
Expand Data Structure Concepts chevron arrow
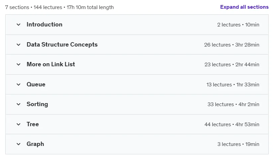pyautogui.click(x=18, y=45)
